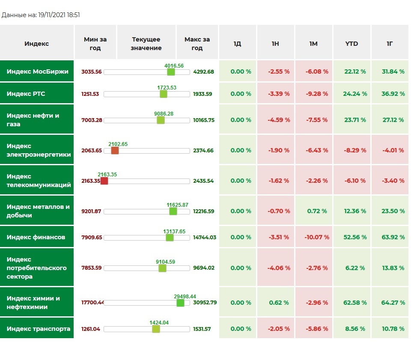Click the Текущее значение column header

(146, 44)
